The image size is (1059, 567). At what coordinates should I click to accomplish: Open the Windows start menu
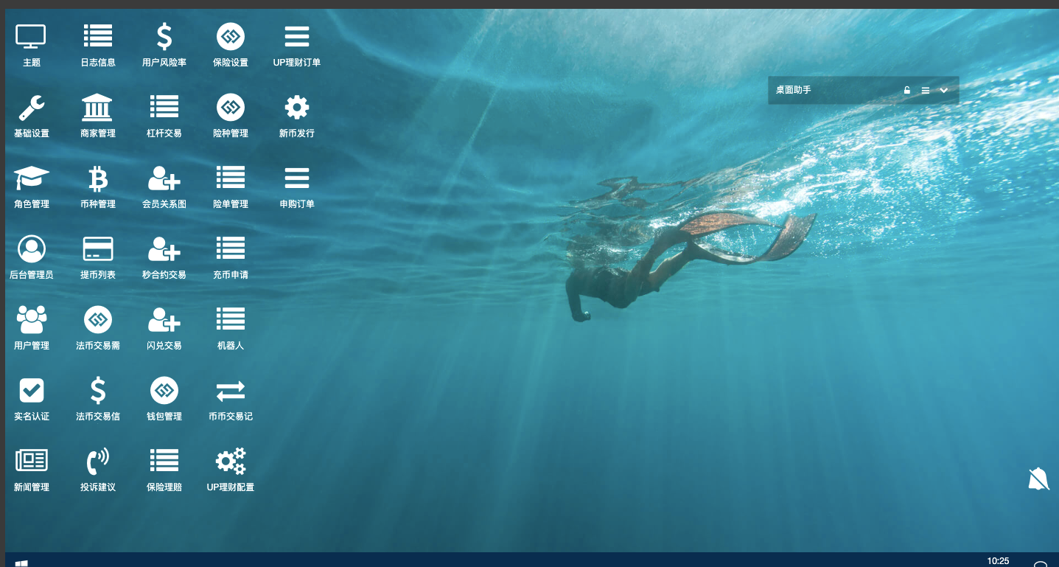pos(21,563)
